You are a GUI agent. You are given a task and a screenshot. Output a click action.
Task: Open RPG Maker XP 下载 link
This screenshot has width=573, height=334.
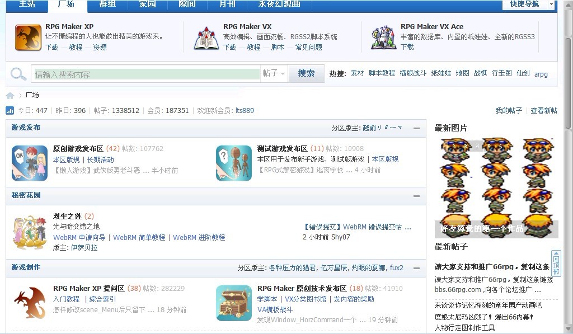[52, 47]
